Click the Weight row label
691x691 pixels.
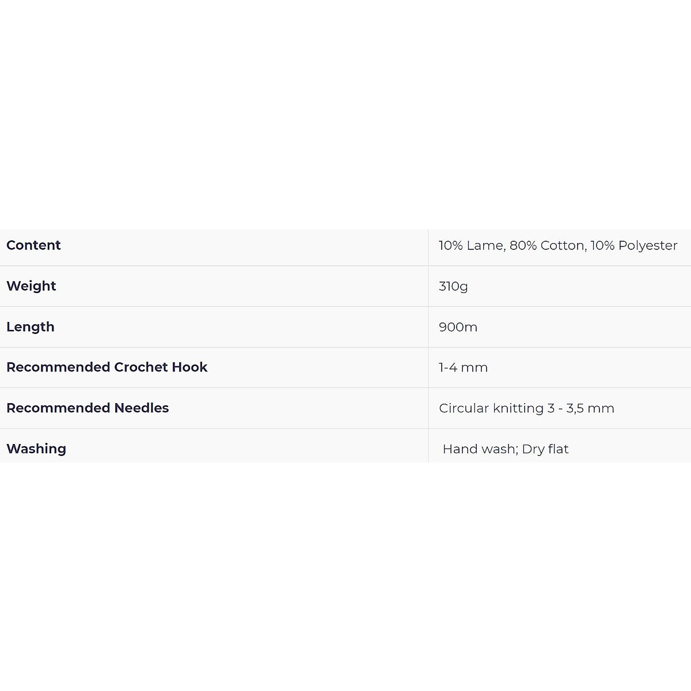[x=31, y=286]
